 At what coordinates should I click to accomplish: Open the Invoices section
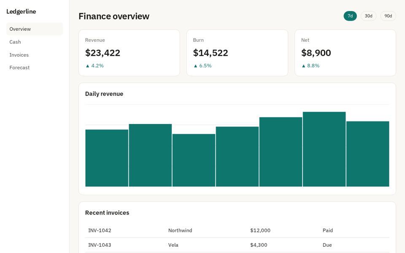(x=34, y=55)
